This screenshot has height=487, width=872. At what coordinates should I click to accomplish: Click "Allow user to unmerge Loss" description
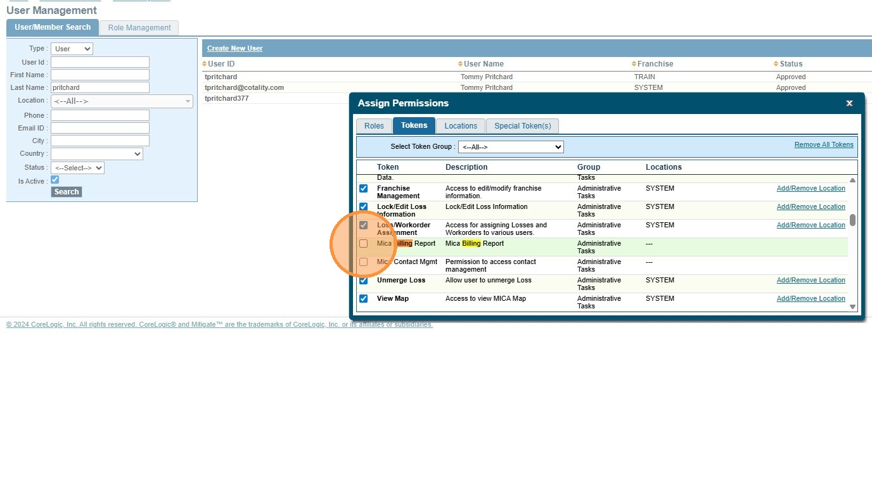click(x=489, y=281)
